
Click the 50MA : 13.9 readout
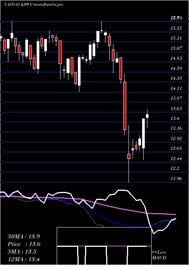pos(23,237)
